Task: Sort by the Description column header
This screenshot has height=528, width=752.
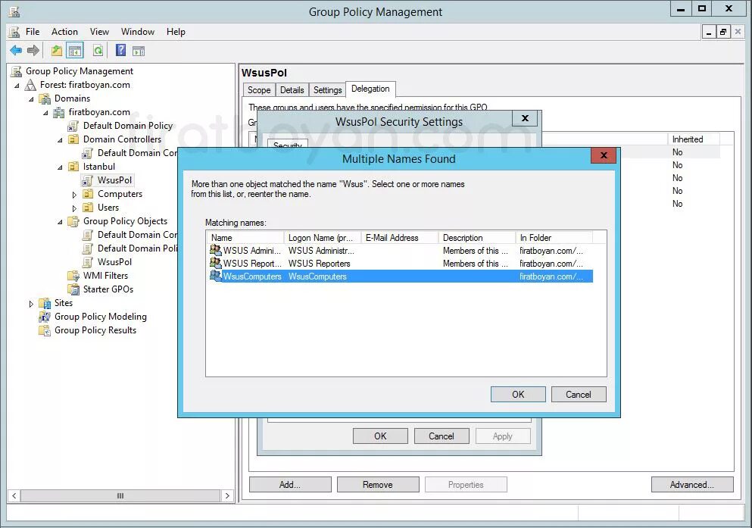Action: click(476, 237)
